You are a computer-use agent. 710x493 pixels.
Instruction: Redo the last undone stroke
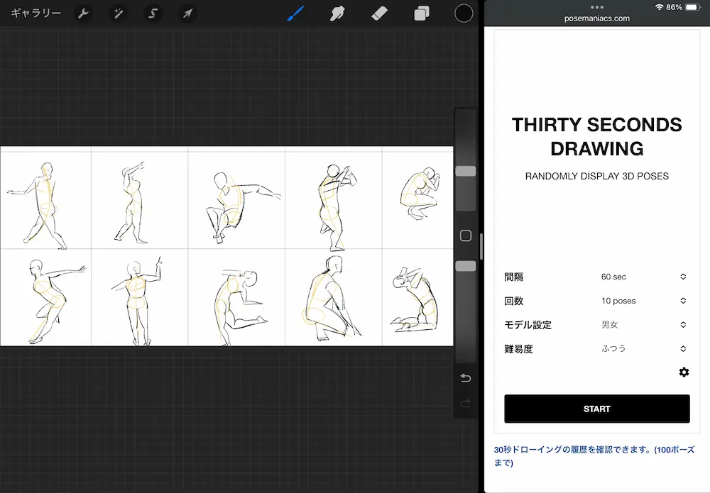pos(465,404)
